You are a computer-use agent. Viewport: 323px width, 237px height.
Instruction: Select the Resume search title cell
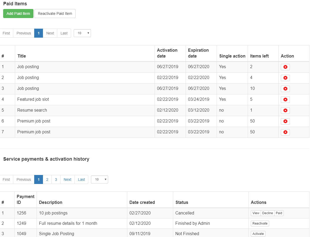coord(85,110)
